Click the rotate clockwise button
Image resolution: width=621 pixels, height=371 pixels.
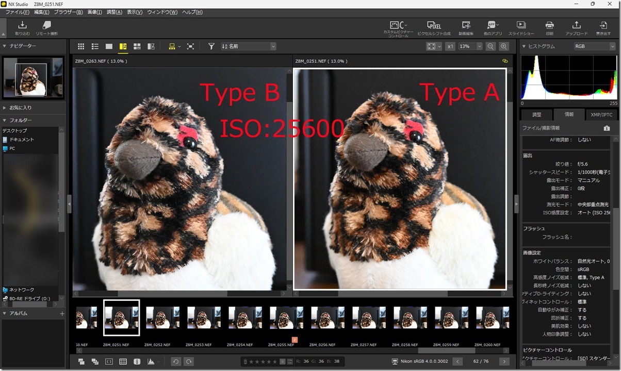189,362
